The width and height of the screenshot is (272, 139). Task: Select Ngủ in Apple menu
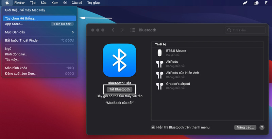pyautogui.click(x=39, y=49)
